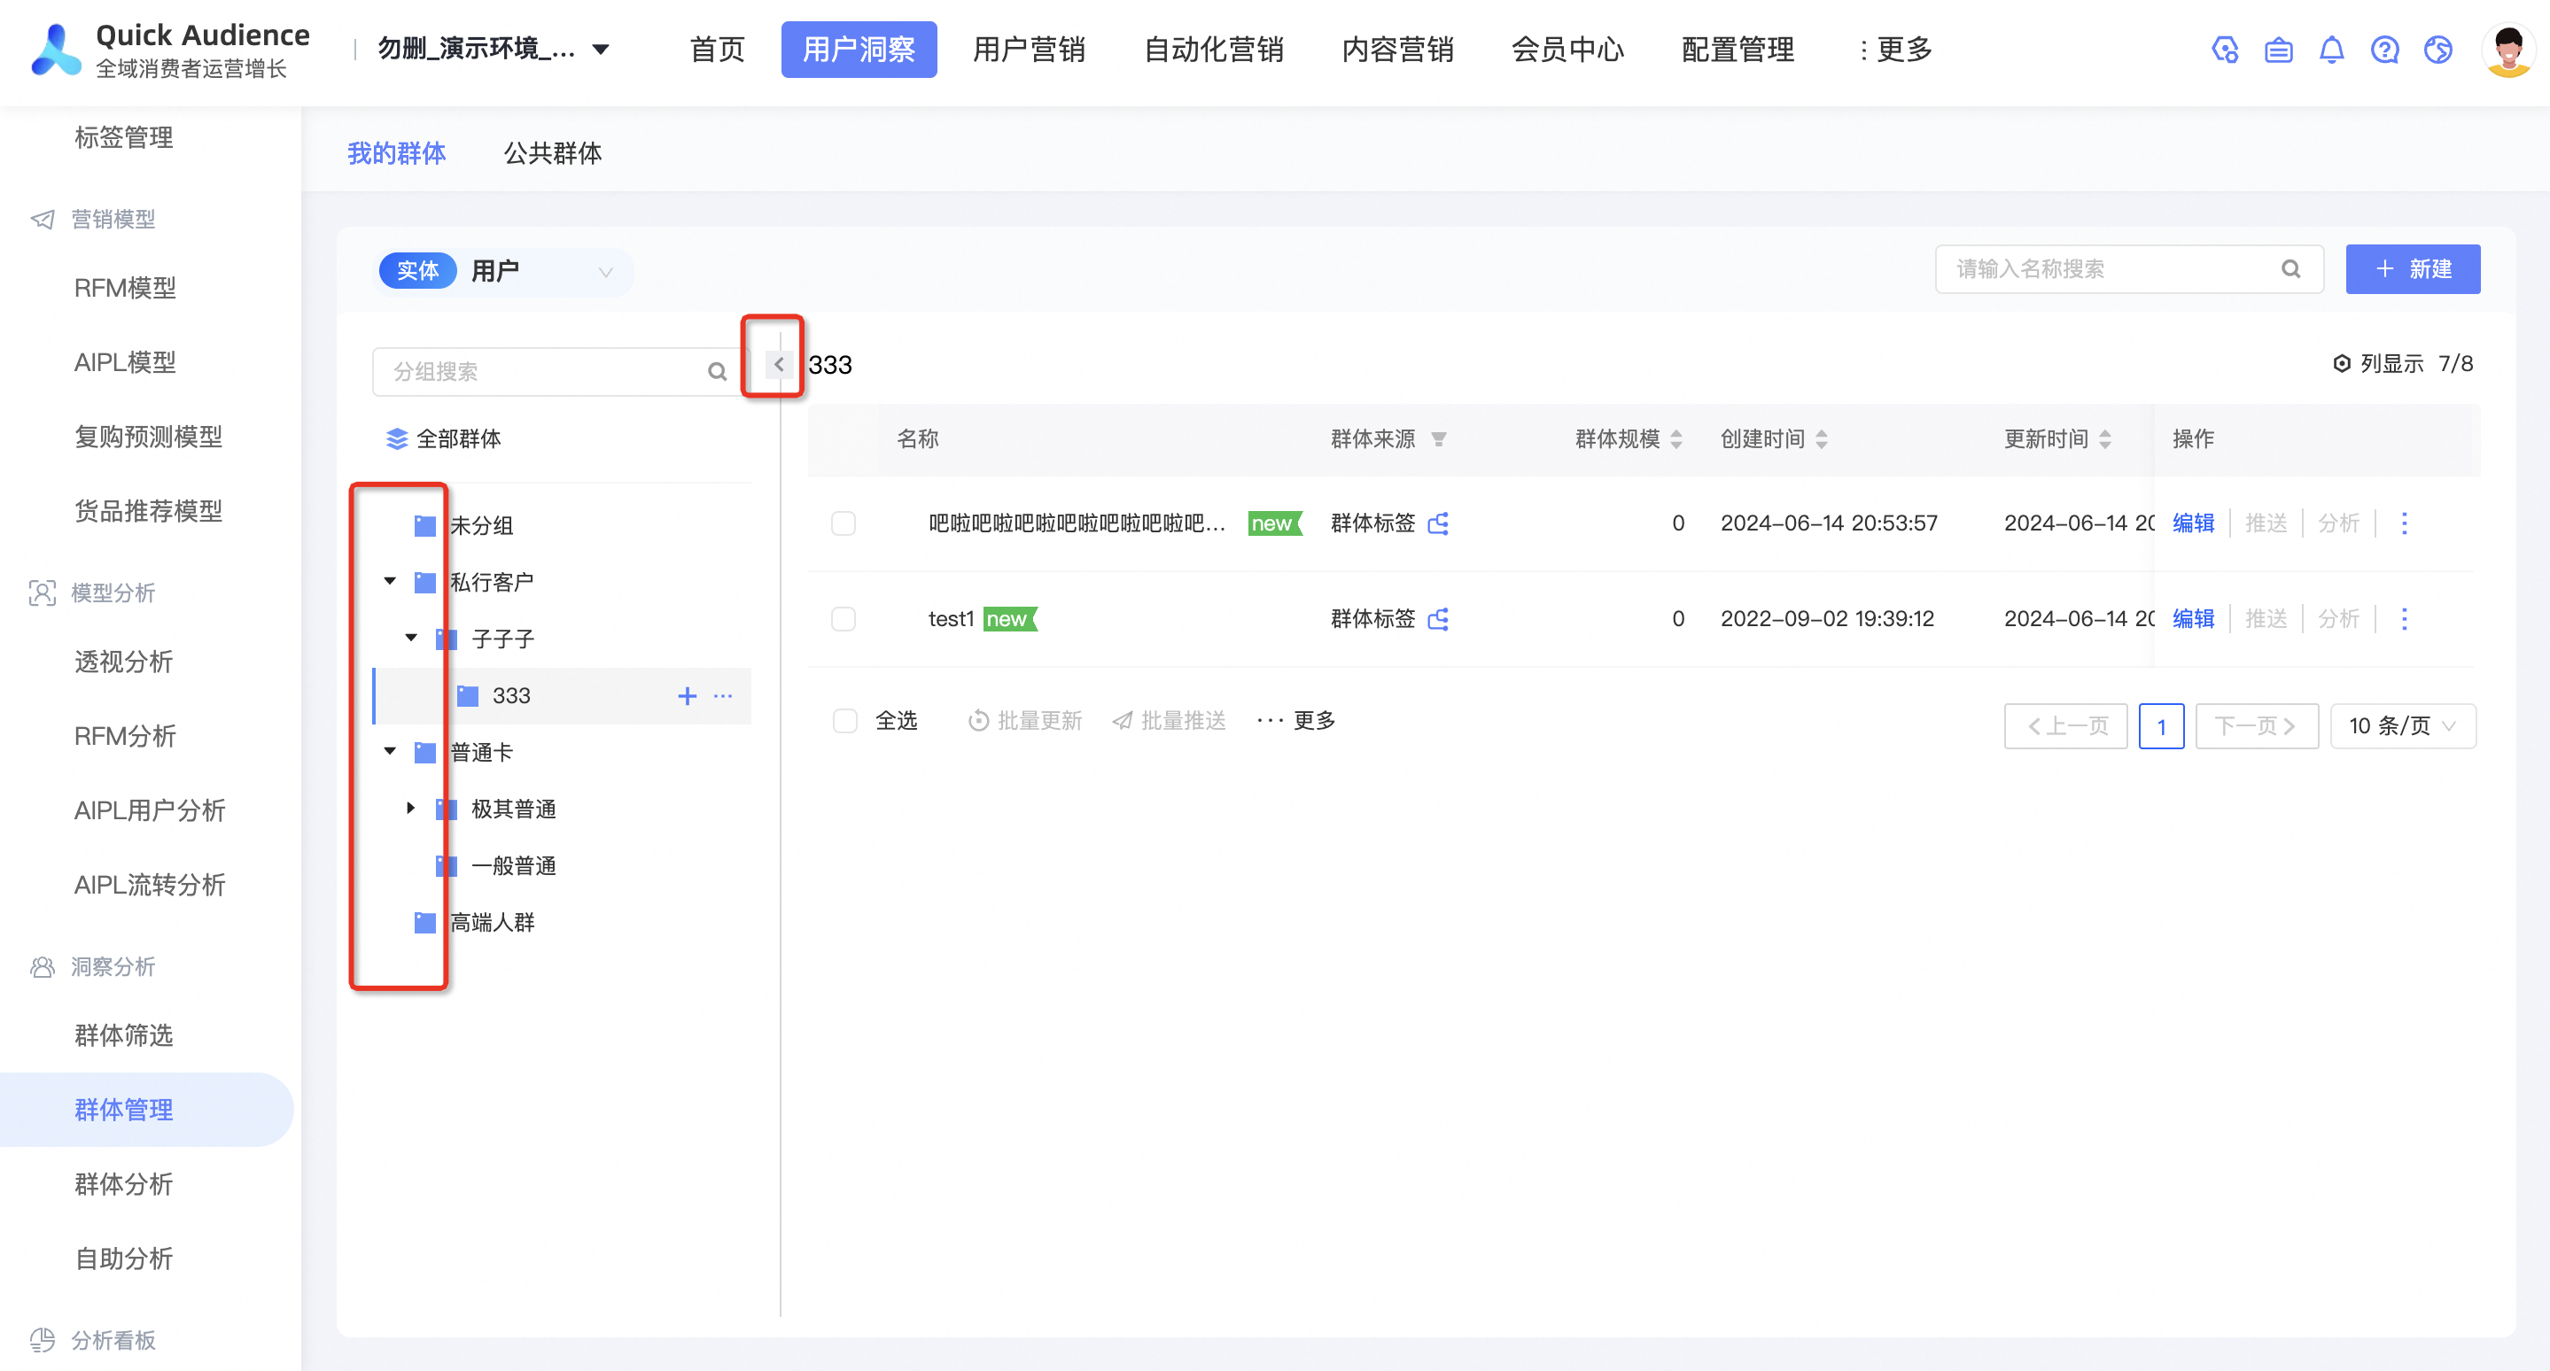Click 编辑 link in the test1 row
Screen dimensions: 2550x1371
2193,619
